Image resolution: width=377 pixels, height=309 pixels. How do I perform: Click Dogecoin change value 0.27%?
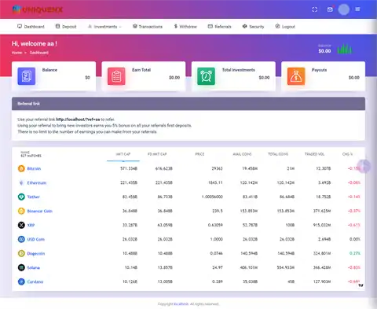pyautogui.click(x=355, y=253)
